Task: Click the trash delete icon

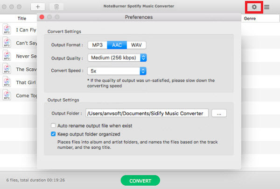Action: coord(56,7)
